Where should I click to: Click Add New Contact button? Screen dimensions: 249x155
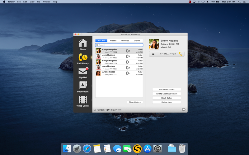[x=167, y=89]
